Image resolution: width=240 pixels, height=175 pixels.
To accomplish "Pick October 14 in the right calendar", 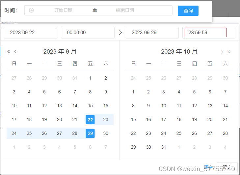I will [x=225, y=106].
